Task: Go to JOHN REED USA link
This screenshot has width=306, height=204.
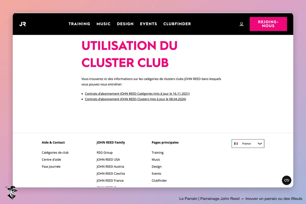Action: (108, 160)
